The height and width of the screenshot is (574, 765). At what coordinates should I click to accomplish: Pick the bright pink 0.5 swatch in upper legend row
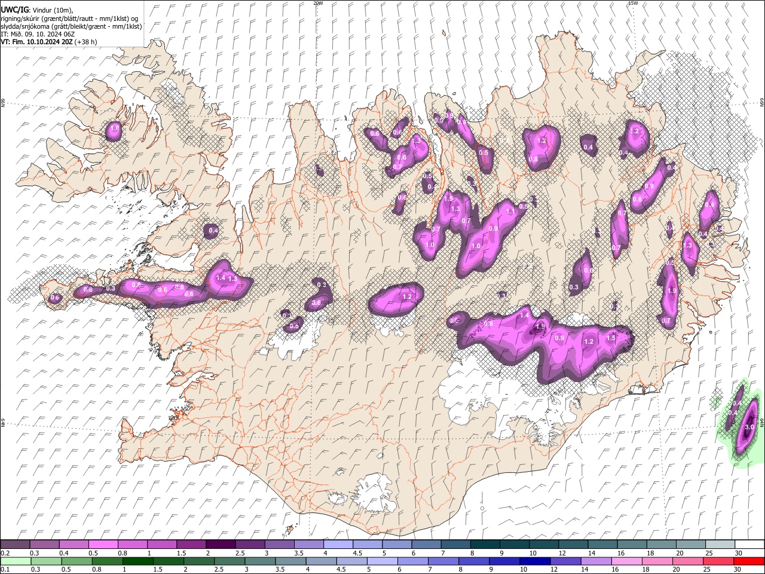103,545
